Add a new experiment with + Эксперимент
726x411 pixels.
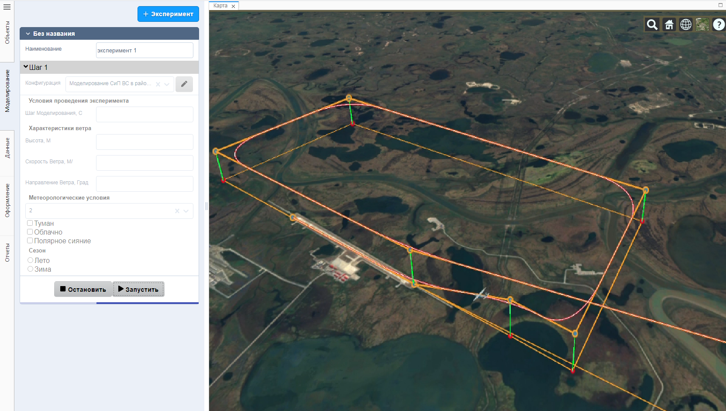pyautogui.click(x=168, y=14)
